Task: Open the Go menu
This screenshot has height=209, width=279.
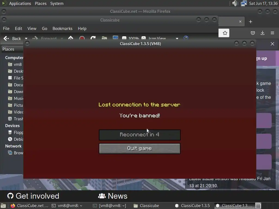Action: [44, 28]
